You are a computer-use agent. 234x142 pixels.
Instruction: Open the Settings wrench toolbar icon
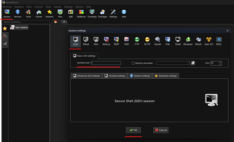pos(113,14)
